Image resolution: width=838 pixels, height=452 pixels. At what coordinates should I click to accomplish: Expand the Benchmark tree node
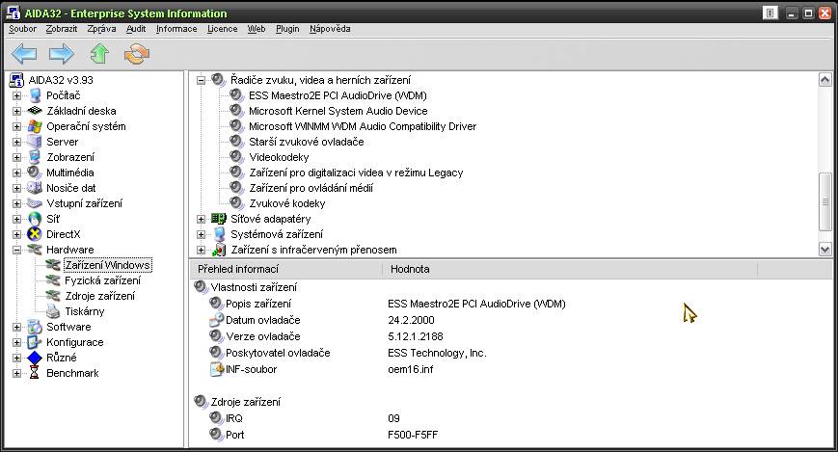(x=17, y=373)
